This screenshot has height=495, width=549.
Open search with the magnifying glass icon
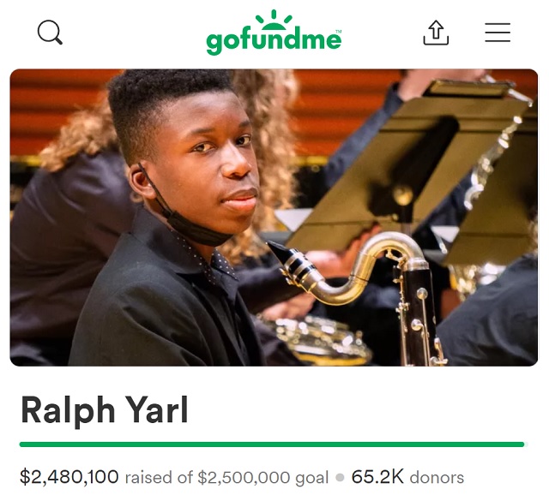pos(50,33)
